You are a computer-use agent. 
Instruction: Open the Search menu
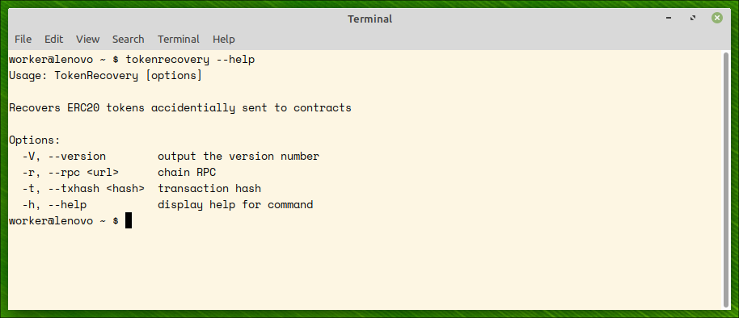(x=129, y=39)
